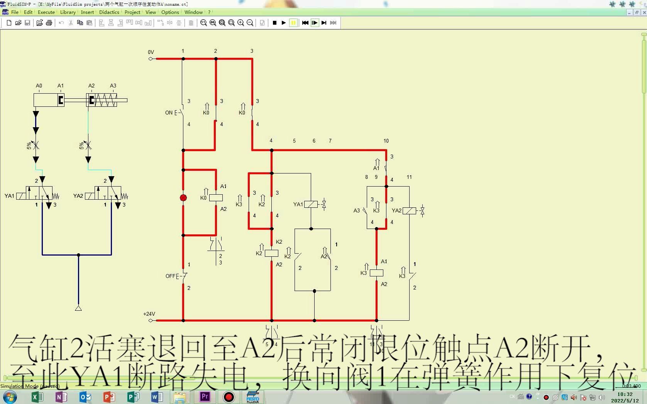Image resolution: width=647 pixels, height=404 pixels.
Task: Click the Save file icon
Action: point(27,23)
